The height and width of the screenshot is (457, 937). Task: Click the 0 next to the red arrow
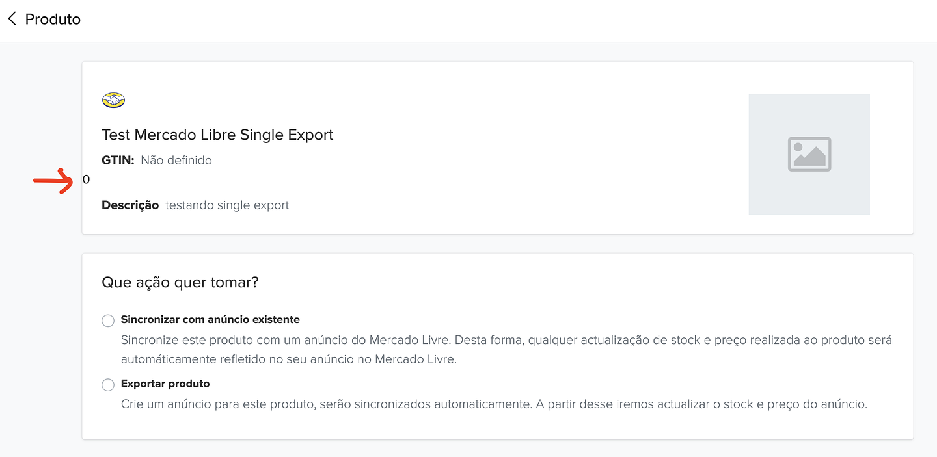(x=86, y=179)
